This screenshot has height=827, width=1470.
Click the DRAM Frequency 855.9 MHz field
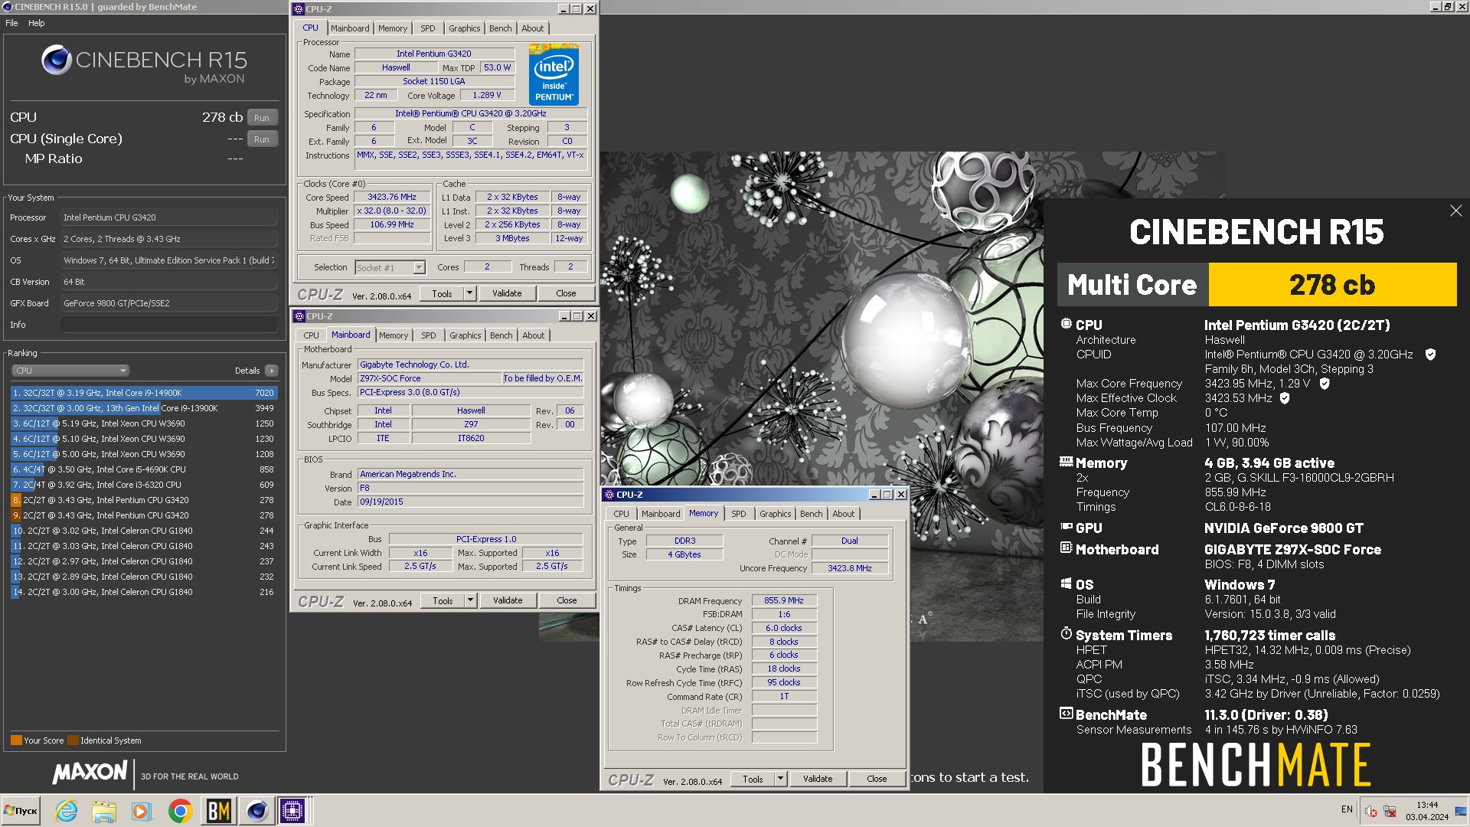coord(784,600)
